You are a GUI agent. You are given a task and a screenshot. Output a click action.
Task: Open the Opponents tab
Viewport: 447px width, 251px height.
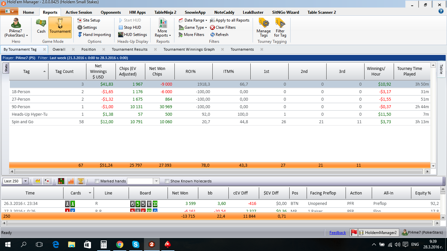pyautogui.click(x=111, y=12)
